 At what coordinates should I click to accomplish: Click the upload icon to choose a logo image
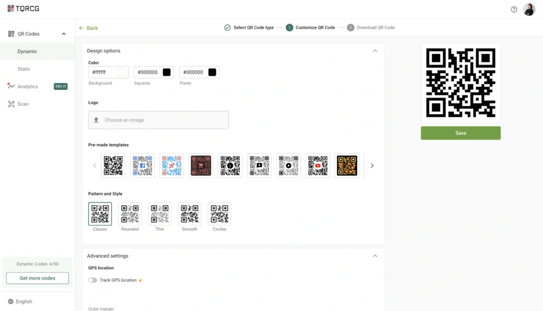coord(97,120)
